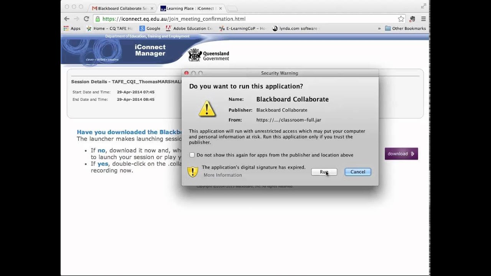Open the E-LearningCoP bookmark
Screen dimensions: 491x276
point(242,28)
